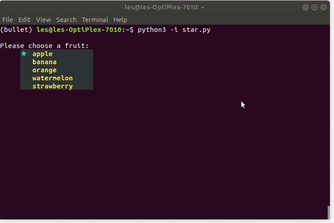
Task: Click the 'Please choose a fruit:' prompt
Action: 45,46
